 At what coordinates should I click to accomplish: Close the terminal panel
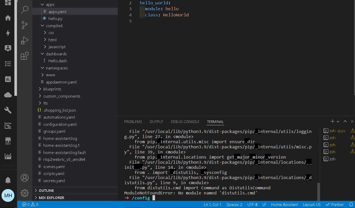[x=352, y=121]
